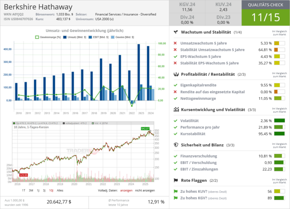The height and width of the screenshot is (209, 290).
Task: Toggle the Gewinnmarge [%] legend entry
Action: click(48, 37)
